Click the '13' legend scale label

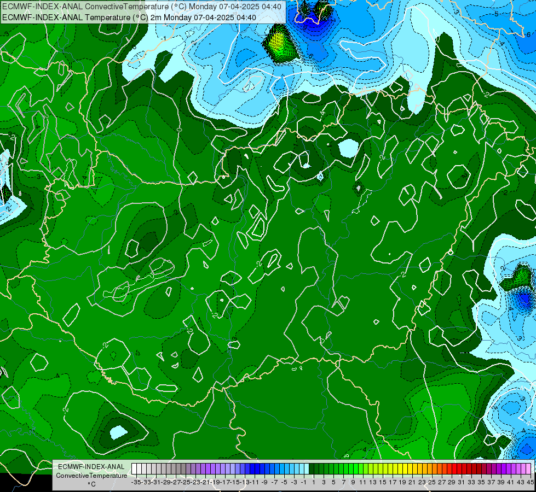point(373,483)
